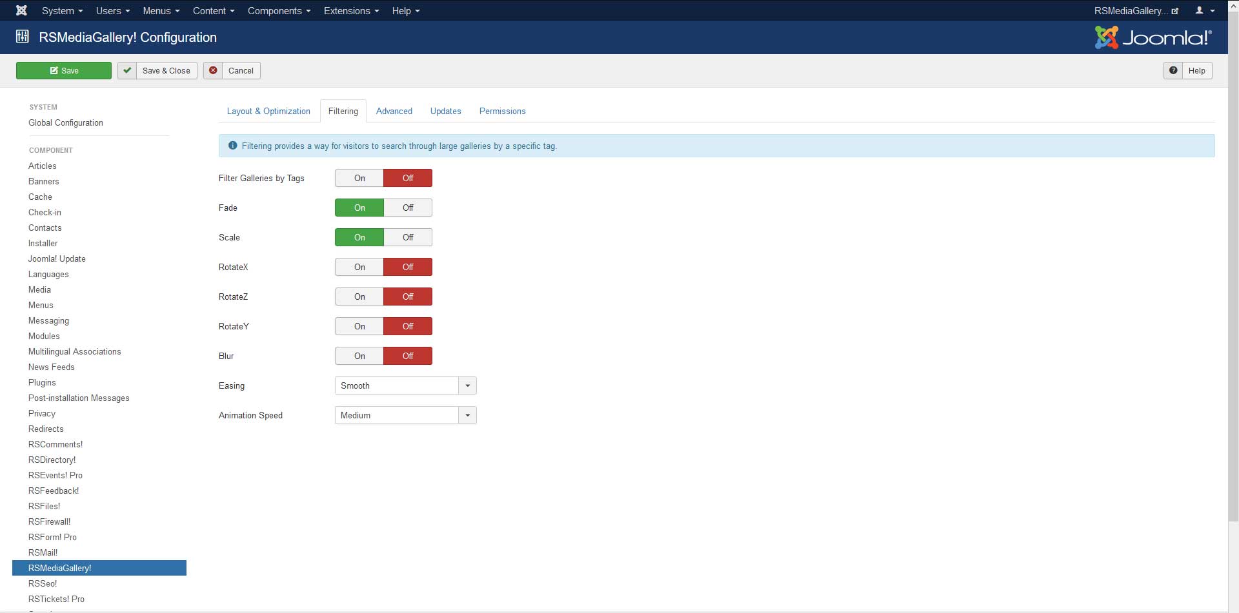The width and height of the screenshot is (1239, 613).
Task: Set Fade to On
Action: click(x=359, y=208)
